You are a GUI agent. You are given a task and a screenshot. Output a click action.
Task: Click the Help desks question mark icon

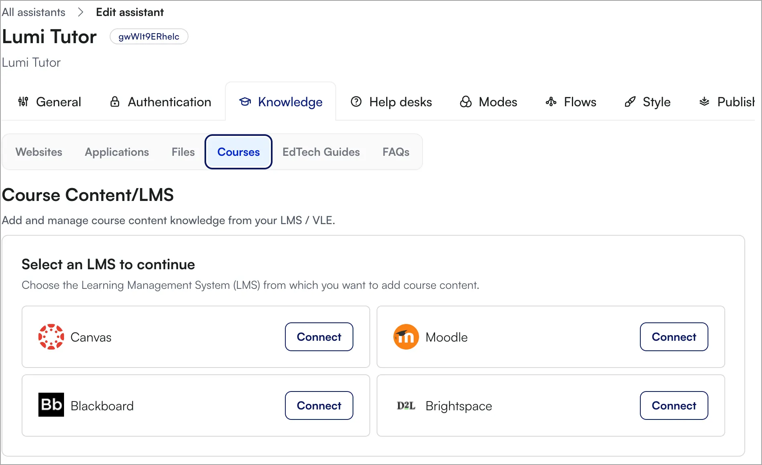click(x=356, y=102)
